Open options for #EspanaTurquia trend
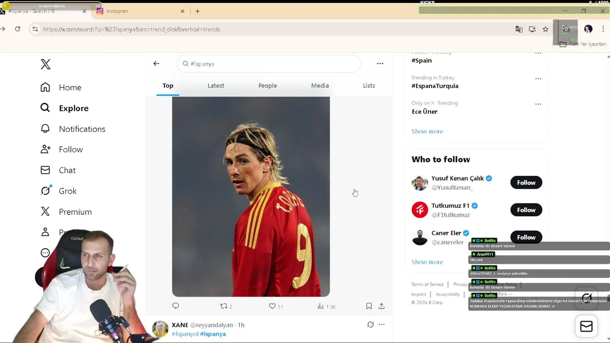Image resolution: width=610 pixels, height=343 pixels. 538,79
